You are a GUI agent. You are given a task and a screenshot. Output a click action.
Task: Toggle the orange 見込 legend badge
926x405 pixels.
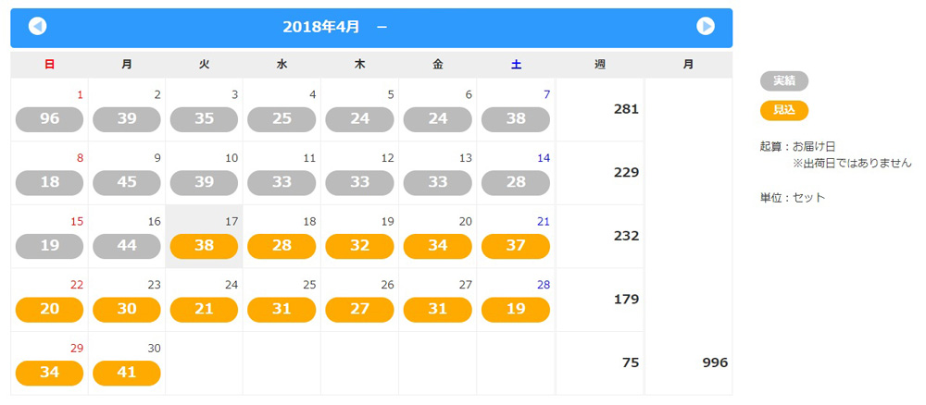point(783,110)
